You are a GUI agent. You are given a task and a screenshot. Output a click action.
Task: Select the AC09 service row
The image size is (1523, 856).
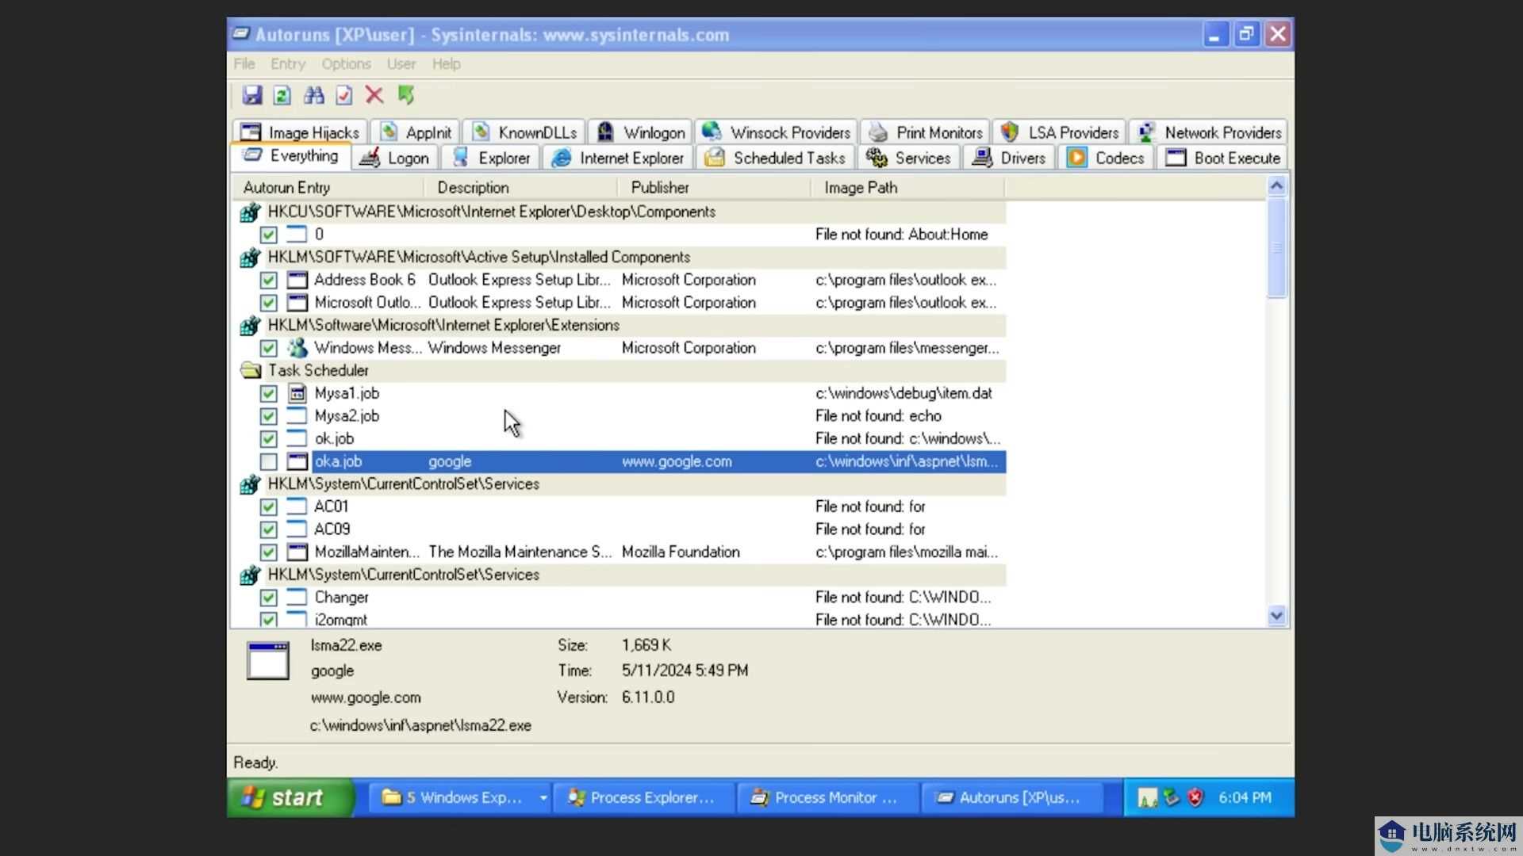[x=620, y=529]
